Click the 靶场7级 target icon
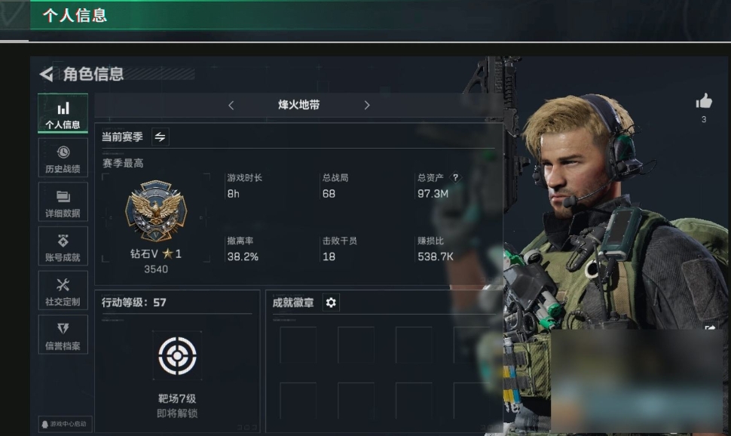 pyautogui.click(x=177, y=356)
